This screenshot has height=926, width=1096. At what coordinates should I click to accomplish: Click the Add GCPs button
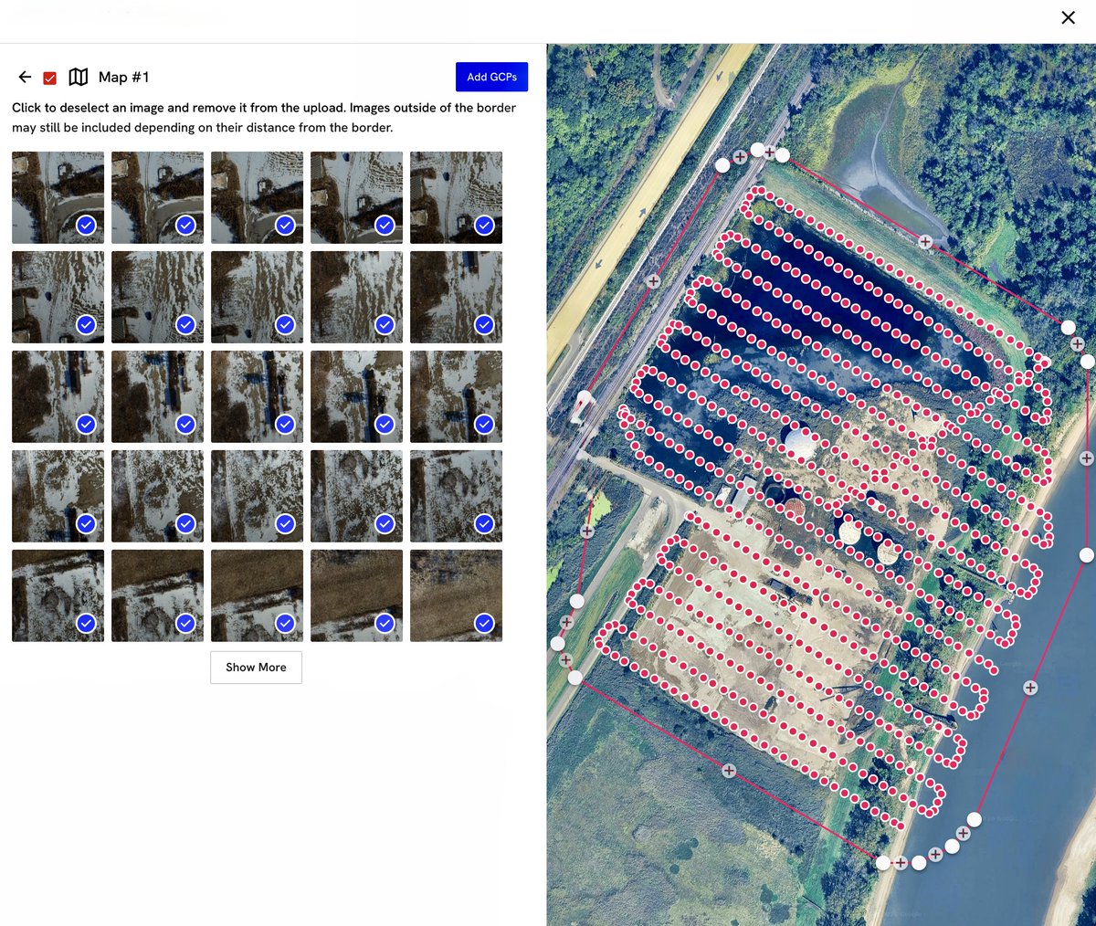(x=491, y=77)
